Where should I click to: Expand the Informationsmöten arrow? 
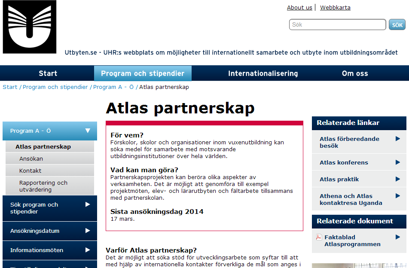coord(88,250)
